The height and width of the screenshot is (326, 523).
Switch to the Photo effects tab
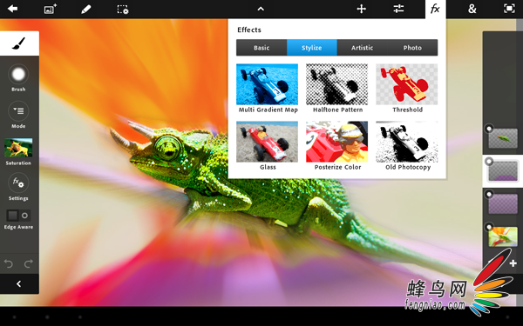click(x=412, y=48)
